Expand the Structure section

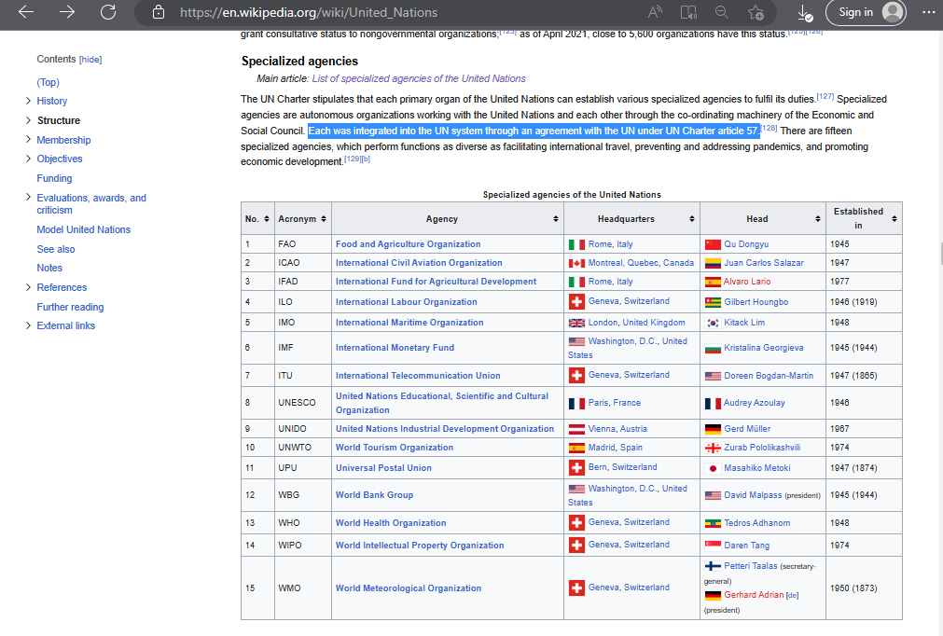click(x=28, y=120)
